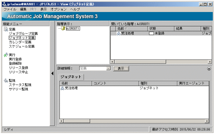Click ジョブネット type cell in detail table
The height and width of the screenshot is (134, 215).
149,88
